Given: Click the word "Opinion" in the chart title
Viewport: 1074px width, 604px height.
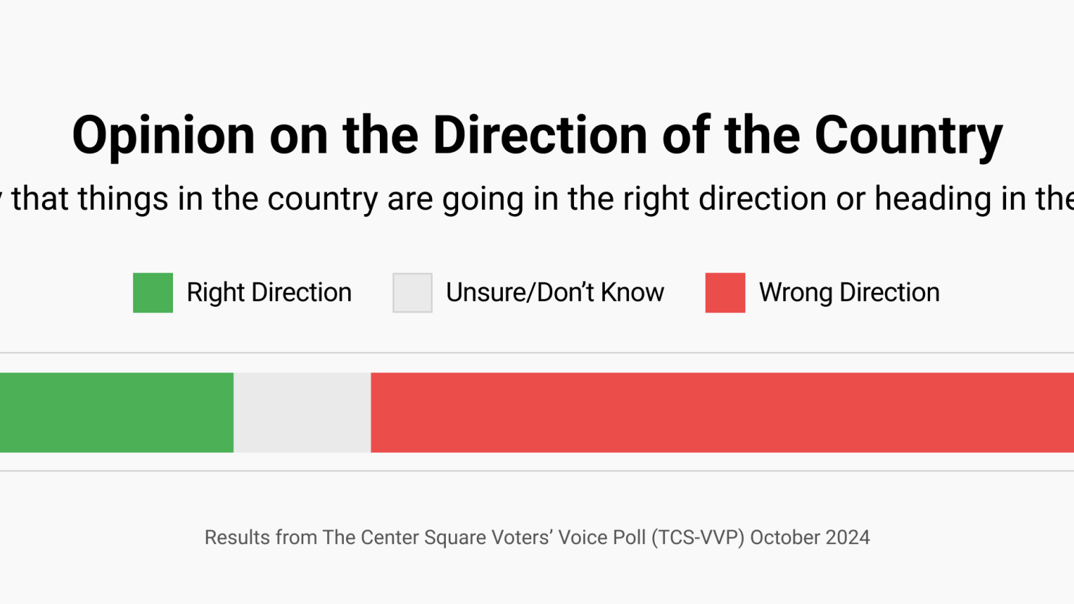Looking at the screenshot, I should pyautogui.click(x=164, y=135).
